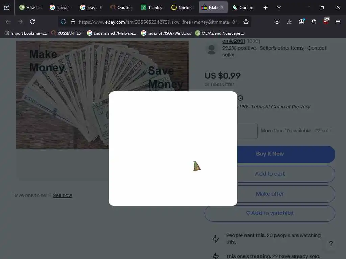Open seller ernie2001 profile link

tap(233, 41)
